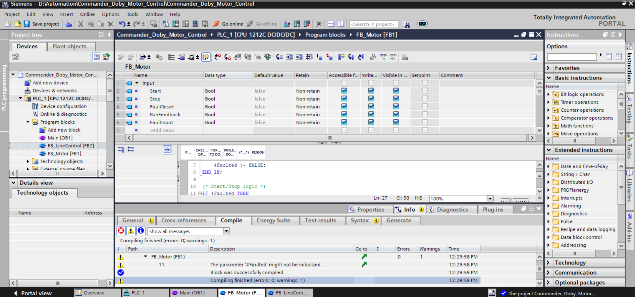This screenshot has width=635, height=297.
Task: Open the zoom 100% dropdown
Action: [490, 199]
